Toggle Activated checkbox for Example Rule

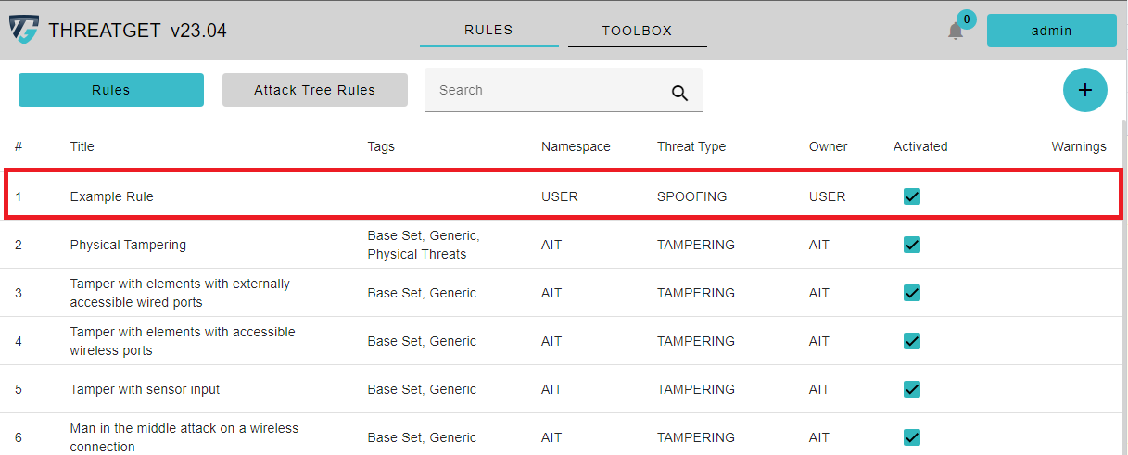coord(912,196)
